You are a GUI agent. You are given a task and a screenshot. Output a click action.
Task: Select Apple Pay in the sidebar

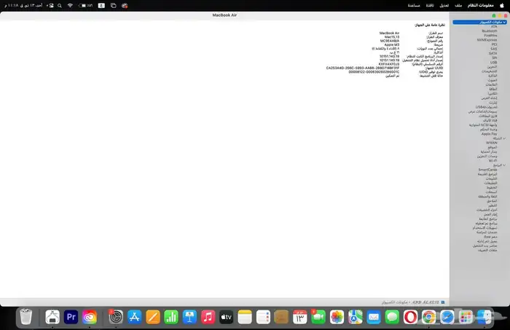[x=489, y=134]
